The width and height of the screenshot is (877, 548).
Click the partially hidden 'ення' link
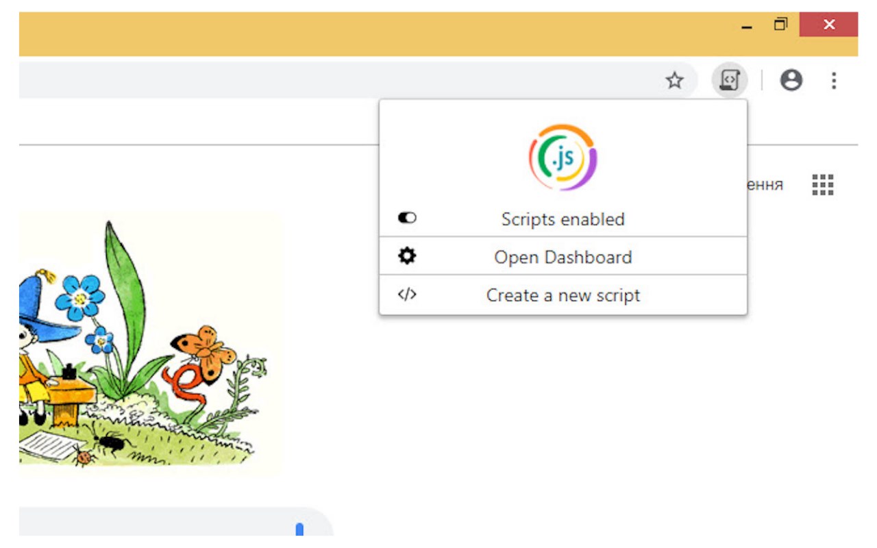pos(765,185)
